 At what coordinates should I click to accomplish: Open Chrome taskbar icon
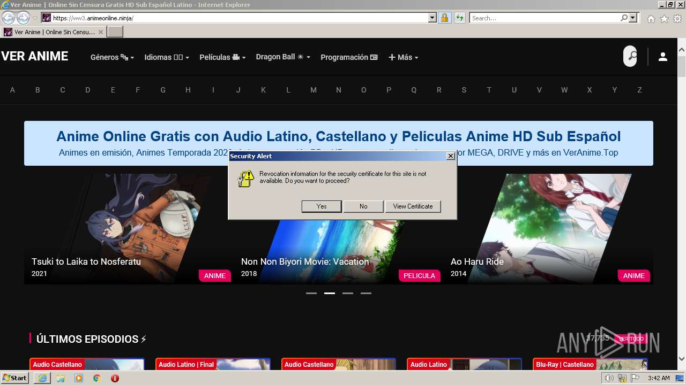97,378
